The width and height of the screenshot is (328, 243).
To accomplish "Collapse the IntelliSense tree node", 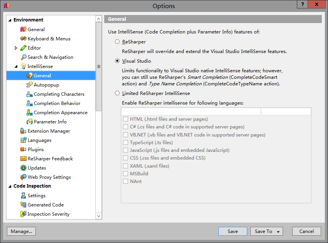I will click(x=16, y=67).
